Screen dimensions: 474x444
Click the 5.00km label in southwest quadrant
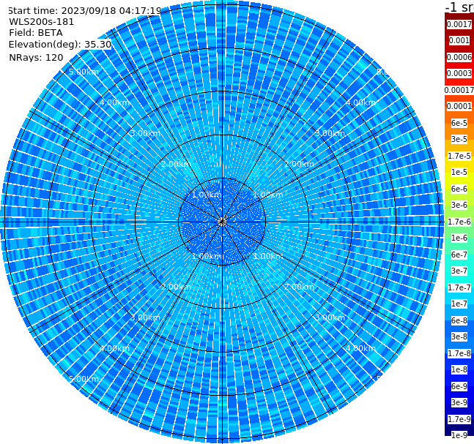tap(84, 379)
